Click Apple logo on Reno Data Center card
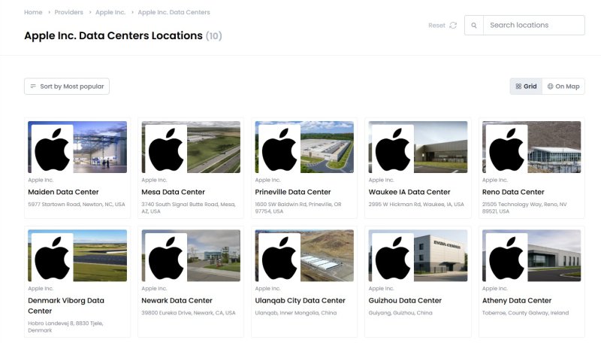The height and width of the screenshot is (343, 601). click(x=506, y=148)
